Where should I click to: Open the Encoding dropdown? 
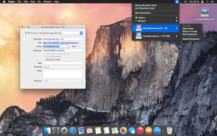pyautogui.click(x=63, y=67)
